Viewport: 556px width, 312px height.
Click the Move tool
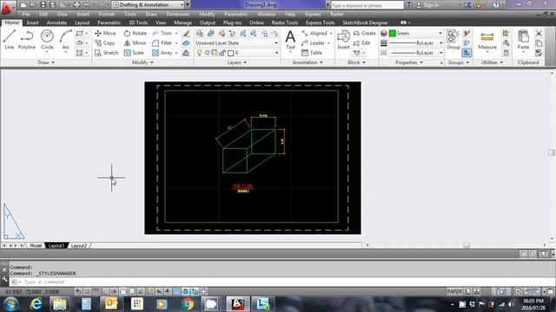click(x=105, y=33)
